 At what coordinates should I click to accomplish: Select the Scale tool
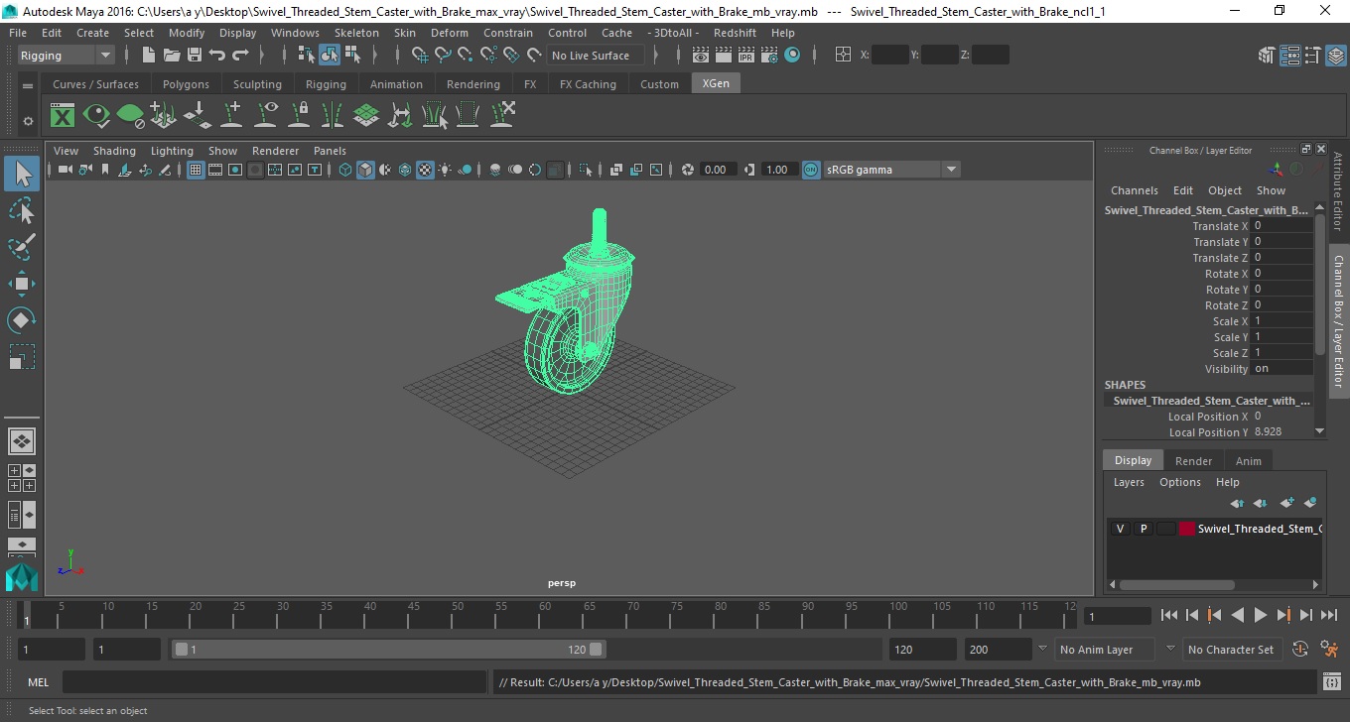point(22,356)
